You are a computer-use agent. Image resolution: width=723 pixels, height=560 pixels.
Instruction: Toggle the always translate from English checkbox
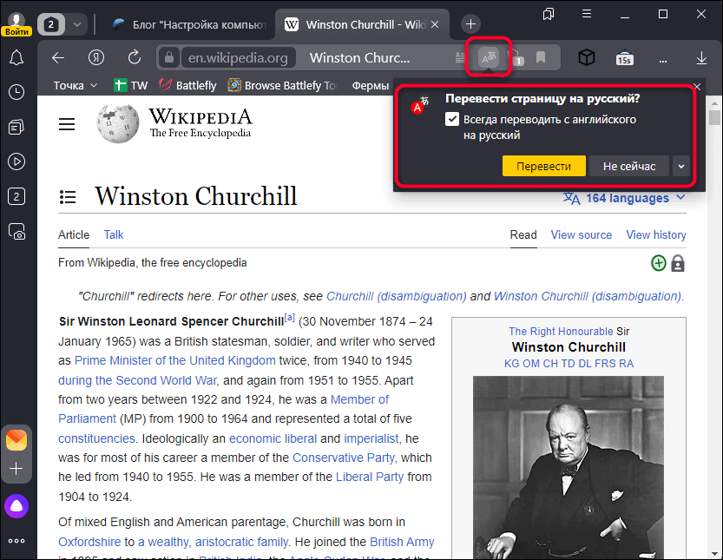tap(452, 120)
